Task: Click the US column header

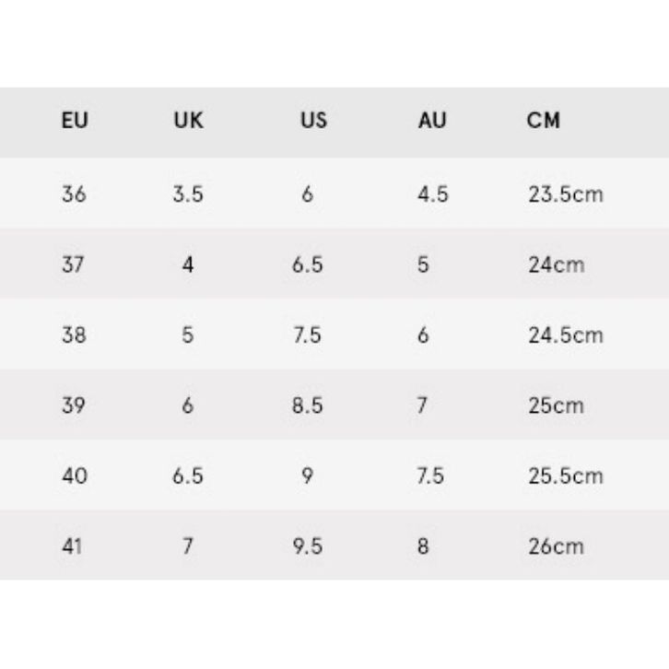Action: (x=313, y=121)
